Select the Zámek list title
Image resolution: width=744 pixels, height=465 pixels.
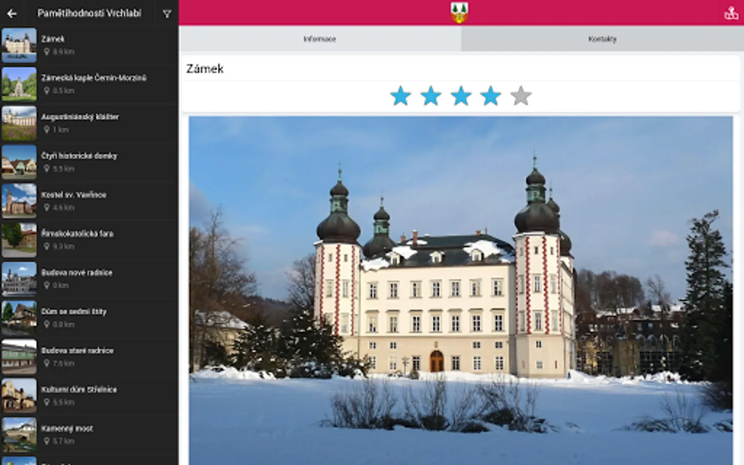pyautogui.click(x=53, y=39)
